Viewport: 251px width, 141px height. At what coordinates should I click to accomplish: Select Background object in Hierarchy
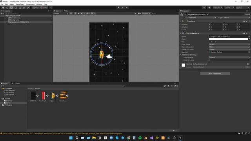[15, 20]
